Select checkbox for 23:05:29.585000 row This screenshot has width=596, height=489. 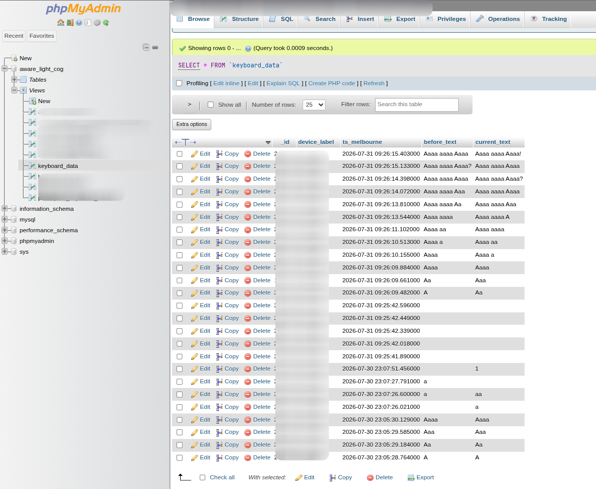(x=180, y=432)
